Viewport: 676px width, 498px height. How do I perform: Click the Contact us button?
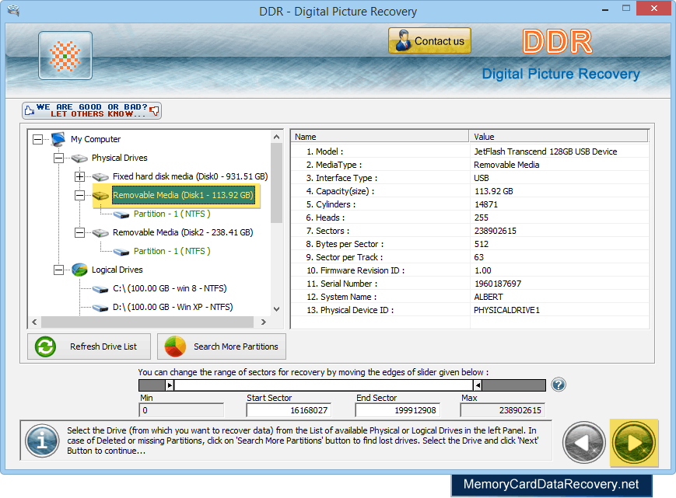tap(429, 40)
